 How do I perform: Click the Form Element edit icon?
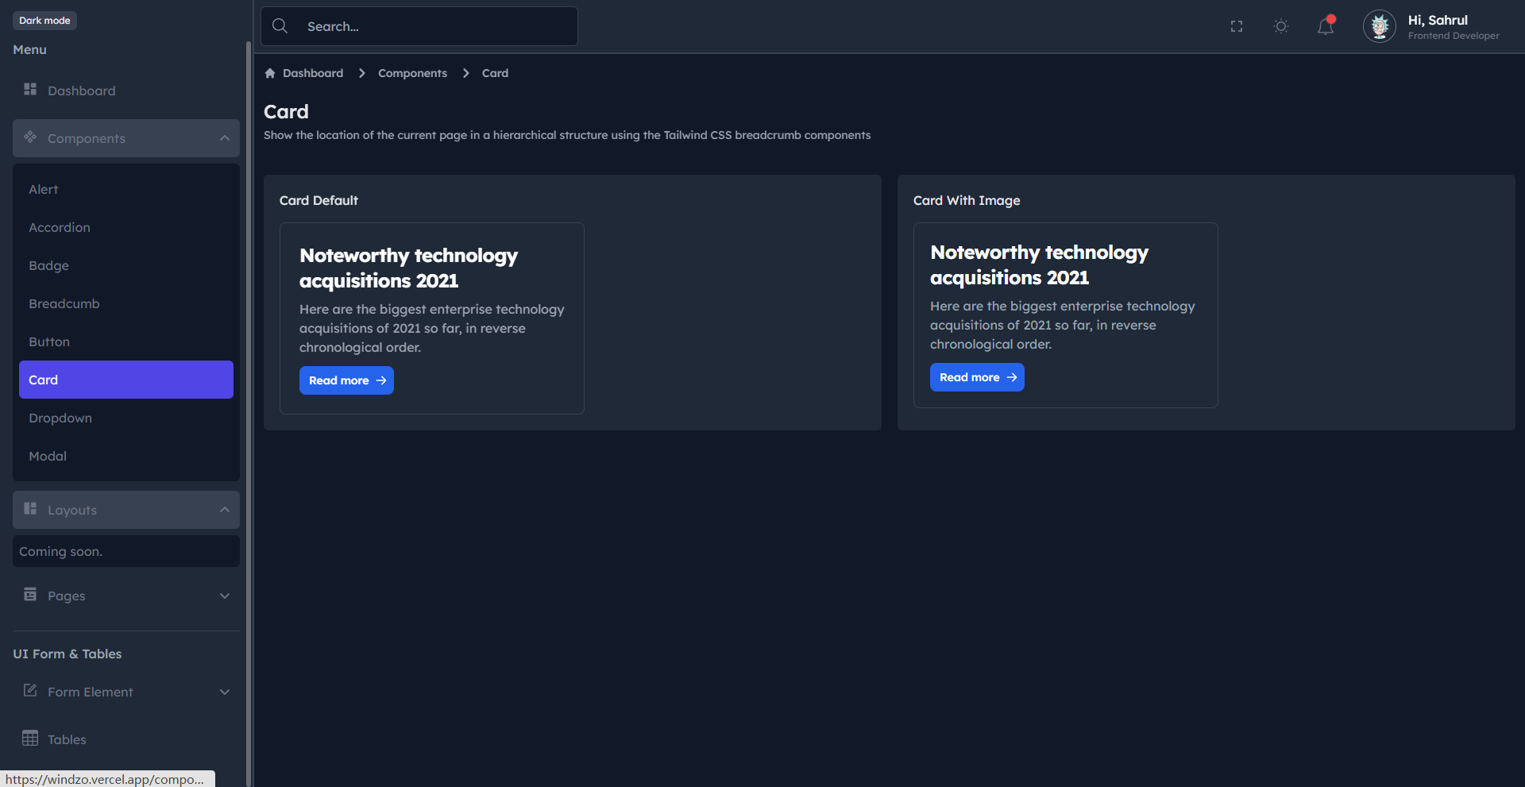30,690
